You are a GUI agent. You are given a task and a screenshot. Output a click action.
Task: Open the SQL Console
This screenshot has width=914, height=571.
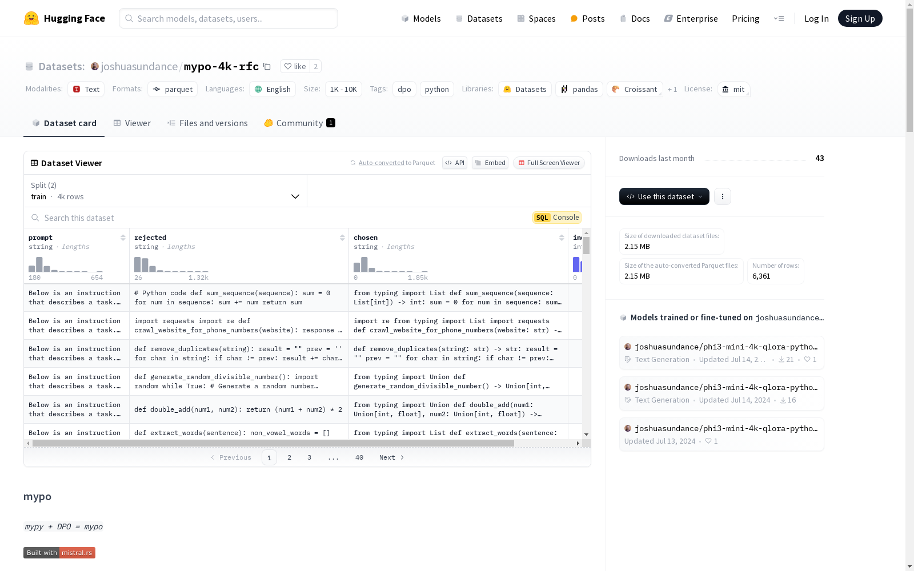coord(557,218)
